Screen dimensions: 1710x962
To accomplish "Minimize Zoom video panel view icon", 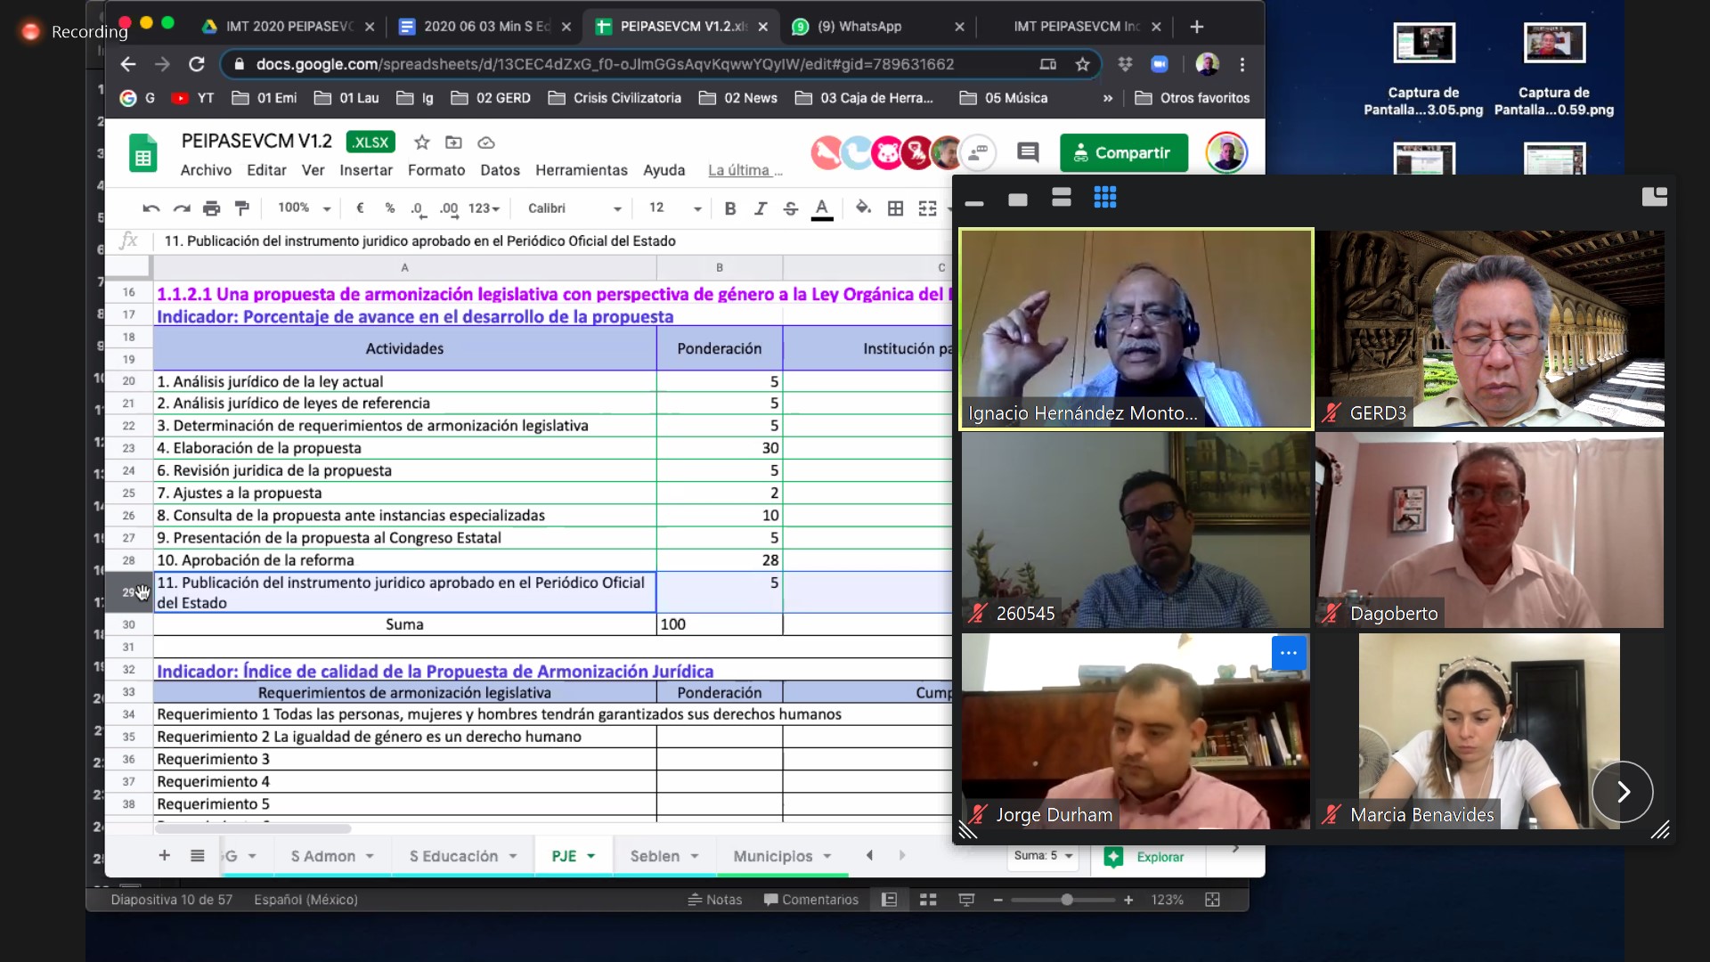I will pos(974,203).
